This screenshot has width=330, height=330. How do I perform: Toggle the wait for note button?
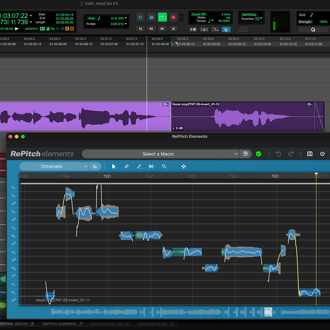tap(193, 29)
